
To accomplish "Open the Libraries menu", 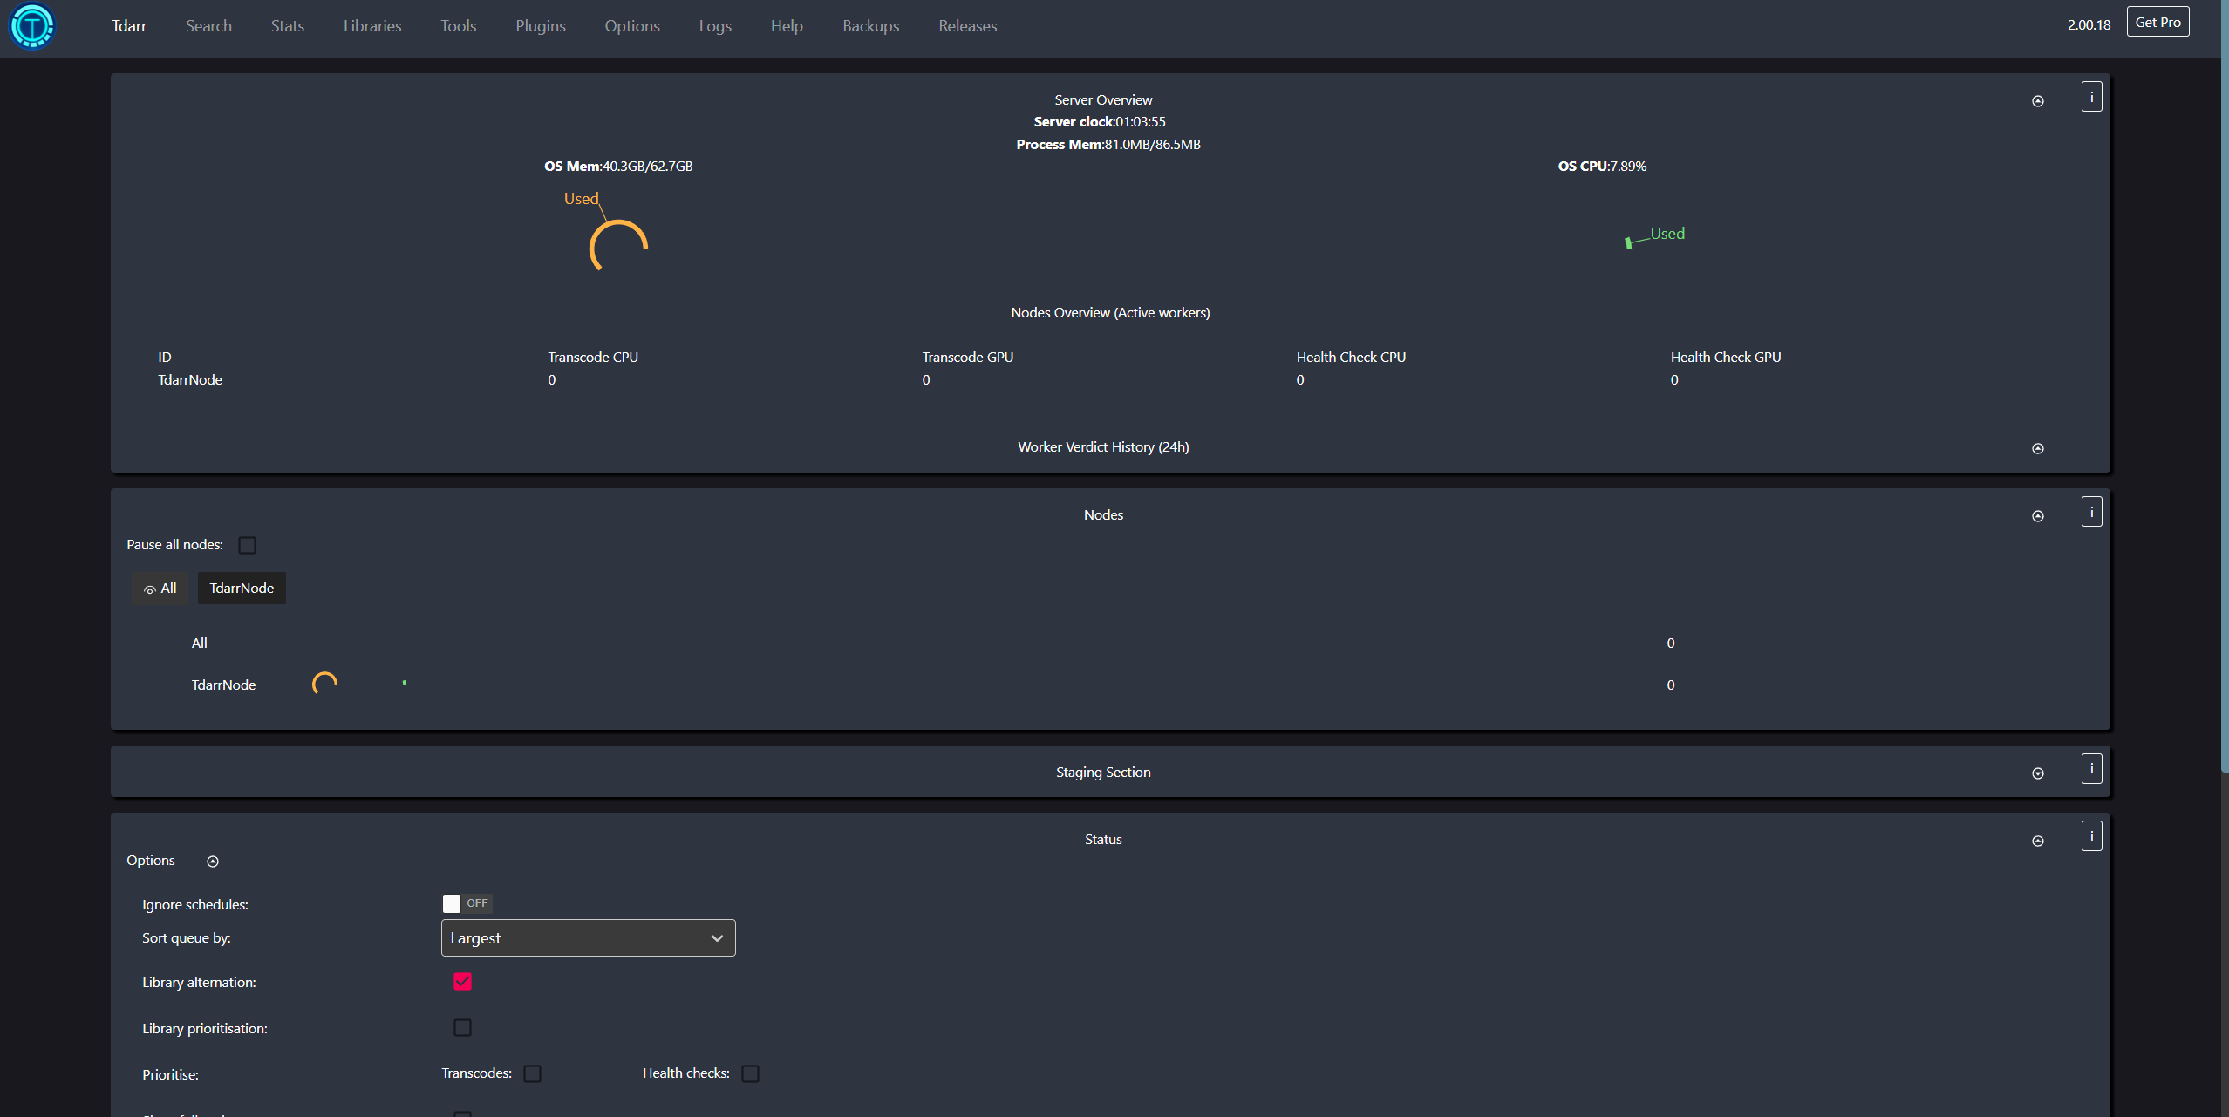I will [372, 26].
